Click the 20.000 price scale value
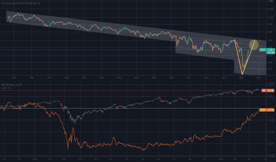 coord(271,9)
